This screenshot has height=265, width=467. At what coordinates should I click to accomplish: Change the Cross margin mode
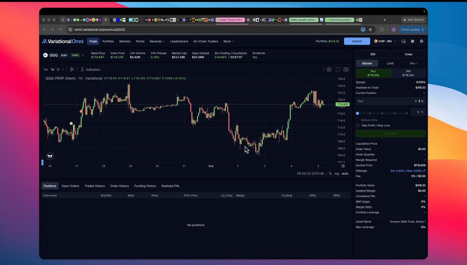tap(408, 54)
